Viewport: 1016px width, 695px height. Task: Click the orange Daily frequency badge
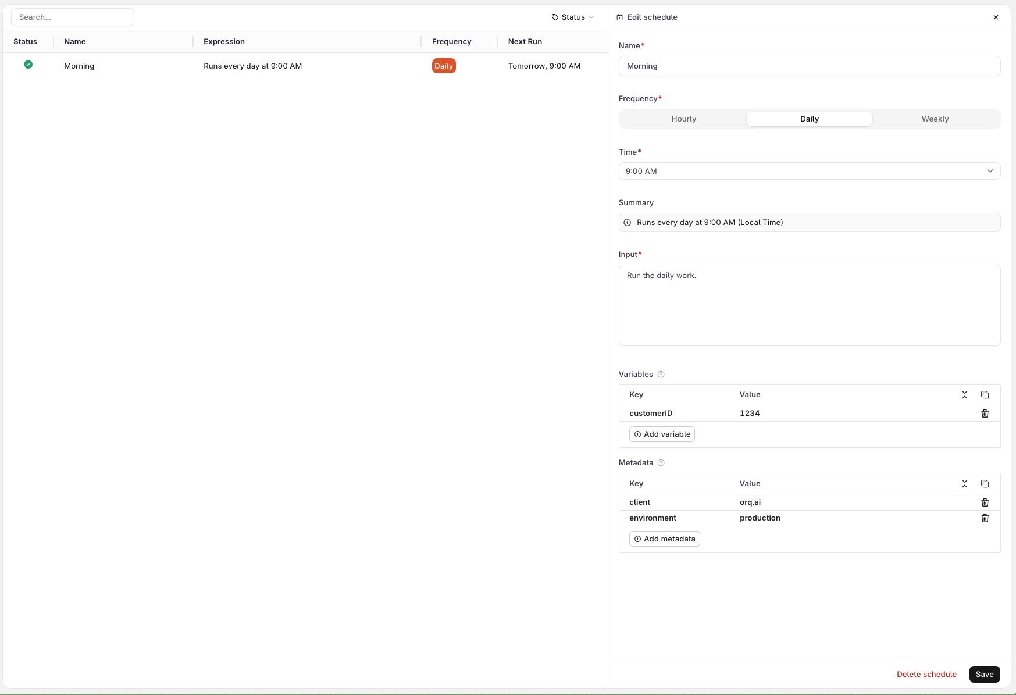[x=444, y=66]
